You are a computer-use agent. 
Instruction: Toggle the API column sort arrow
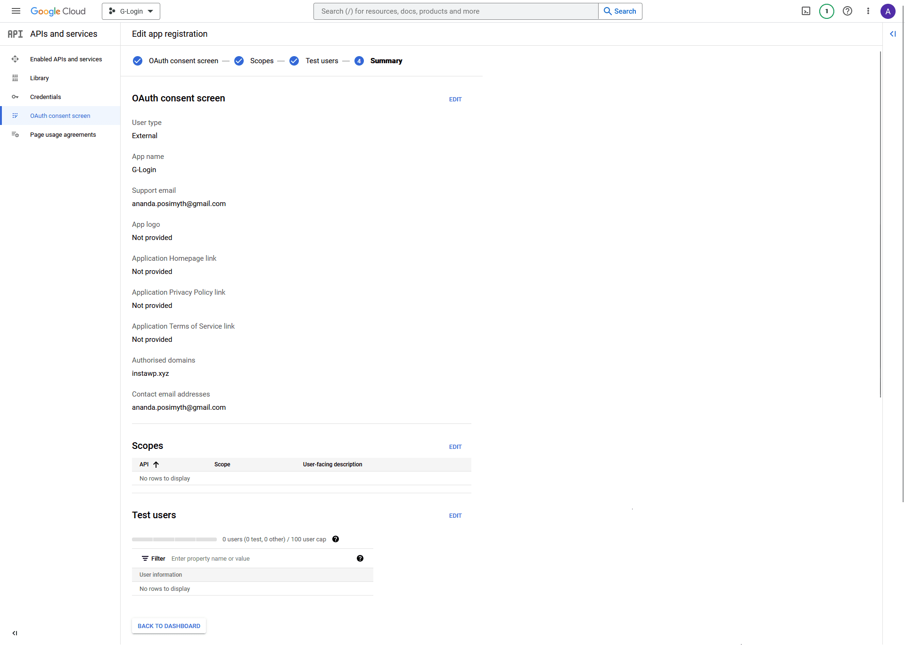(x=156, y=464)
